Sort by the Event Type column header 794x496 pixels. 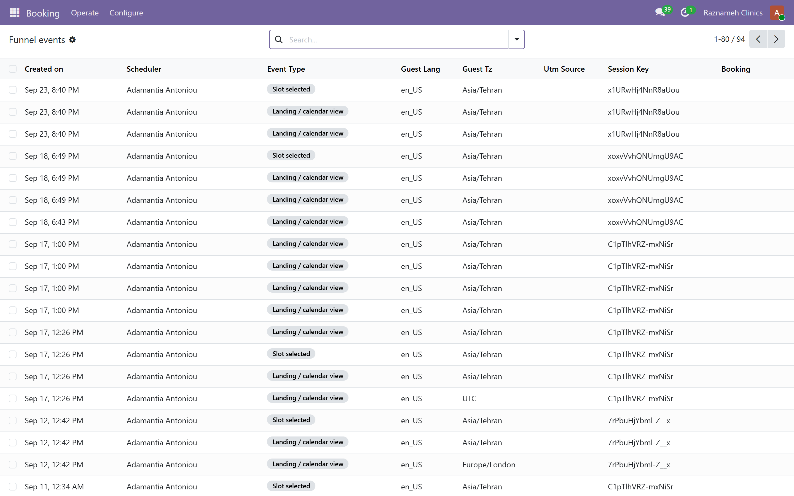click(x=286, y=69)
